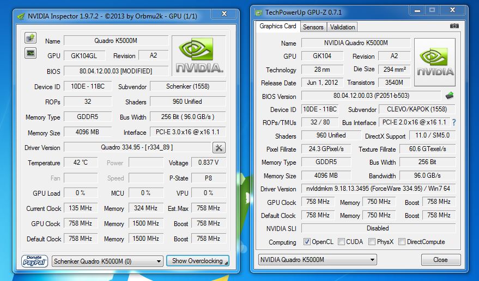Click the 32 / 80 ROPs/TMUs field

coord(320,122)
